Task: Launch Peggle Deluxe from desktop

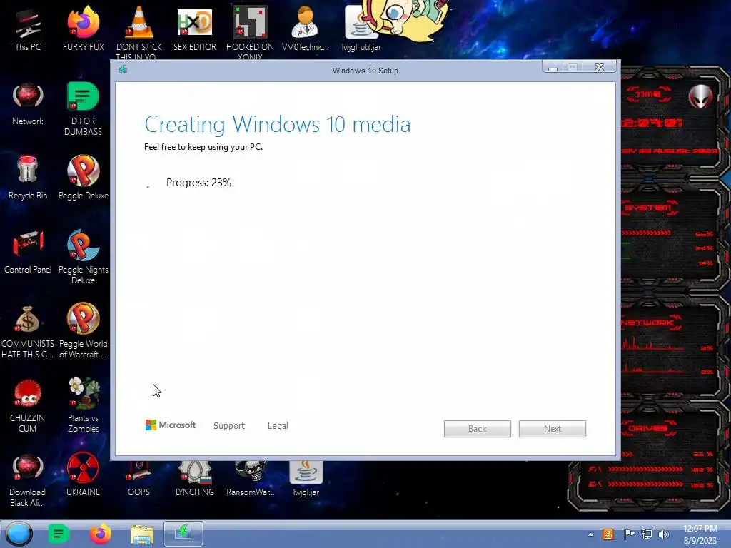Action: [x=83, y=178]
